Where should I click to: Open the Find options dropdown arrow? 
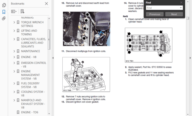pos(181,8)
